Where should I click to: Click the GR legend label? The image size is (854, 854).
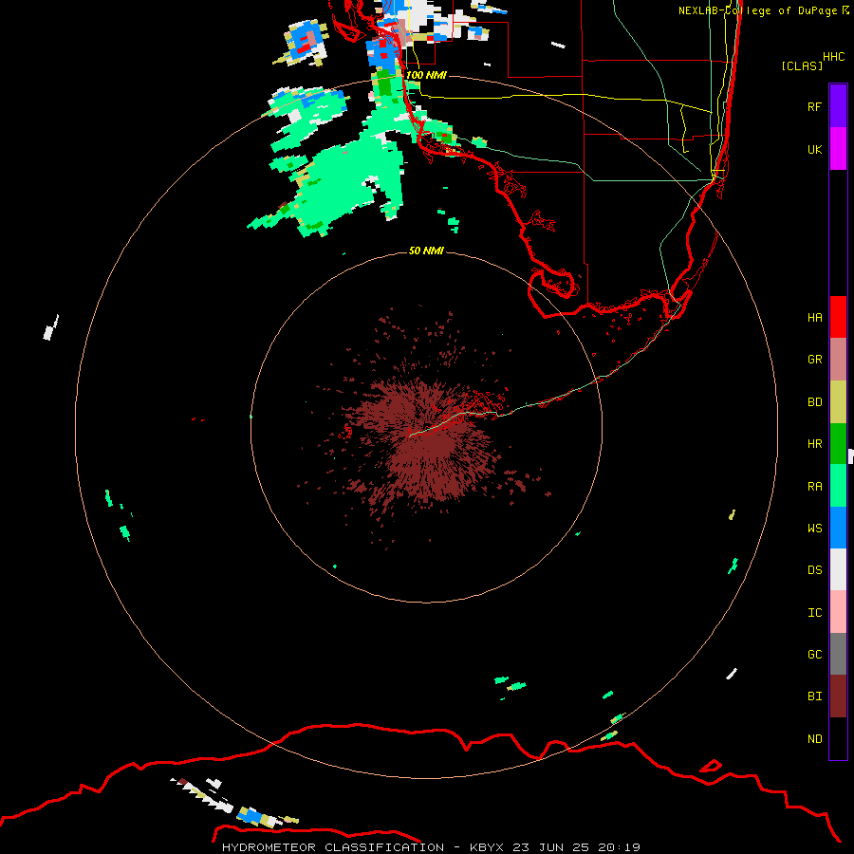pyautogui.click(x=814, y=359)
